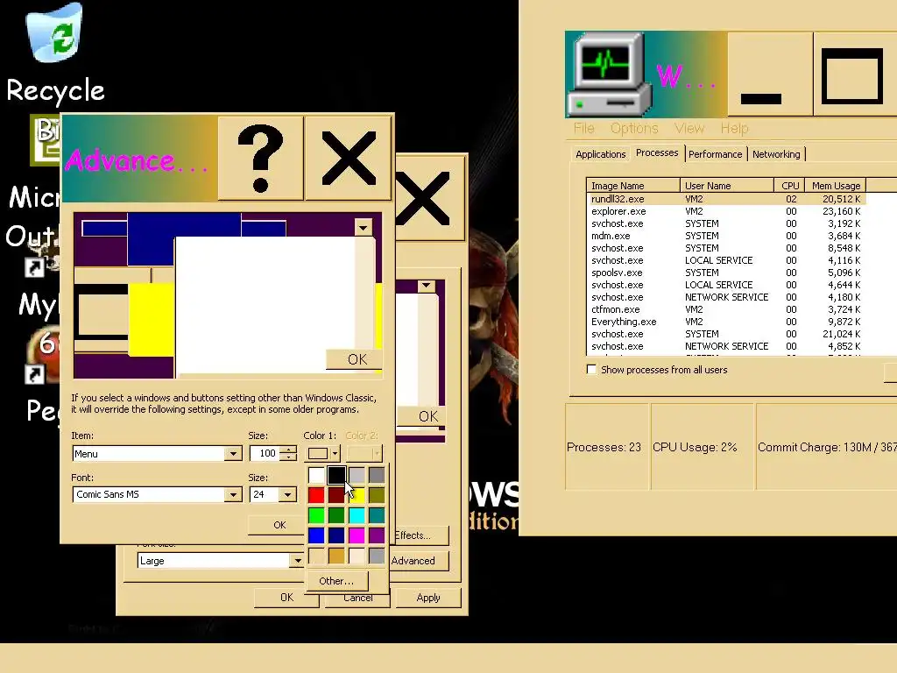Choose the dark green color swatch

[x=336, y=515]
